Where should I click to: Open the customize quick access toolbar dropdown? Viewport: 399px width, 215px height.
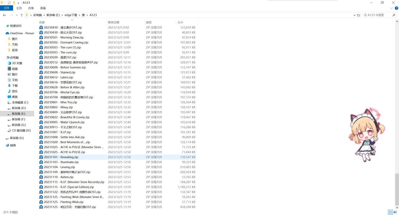(18, 3)
